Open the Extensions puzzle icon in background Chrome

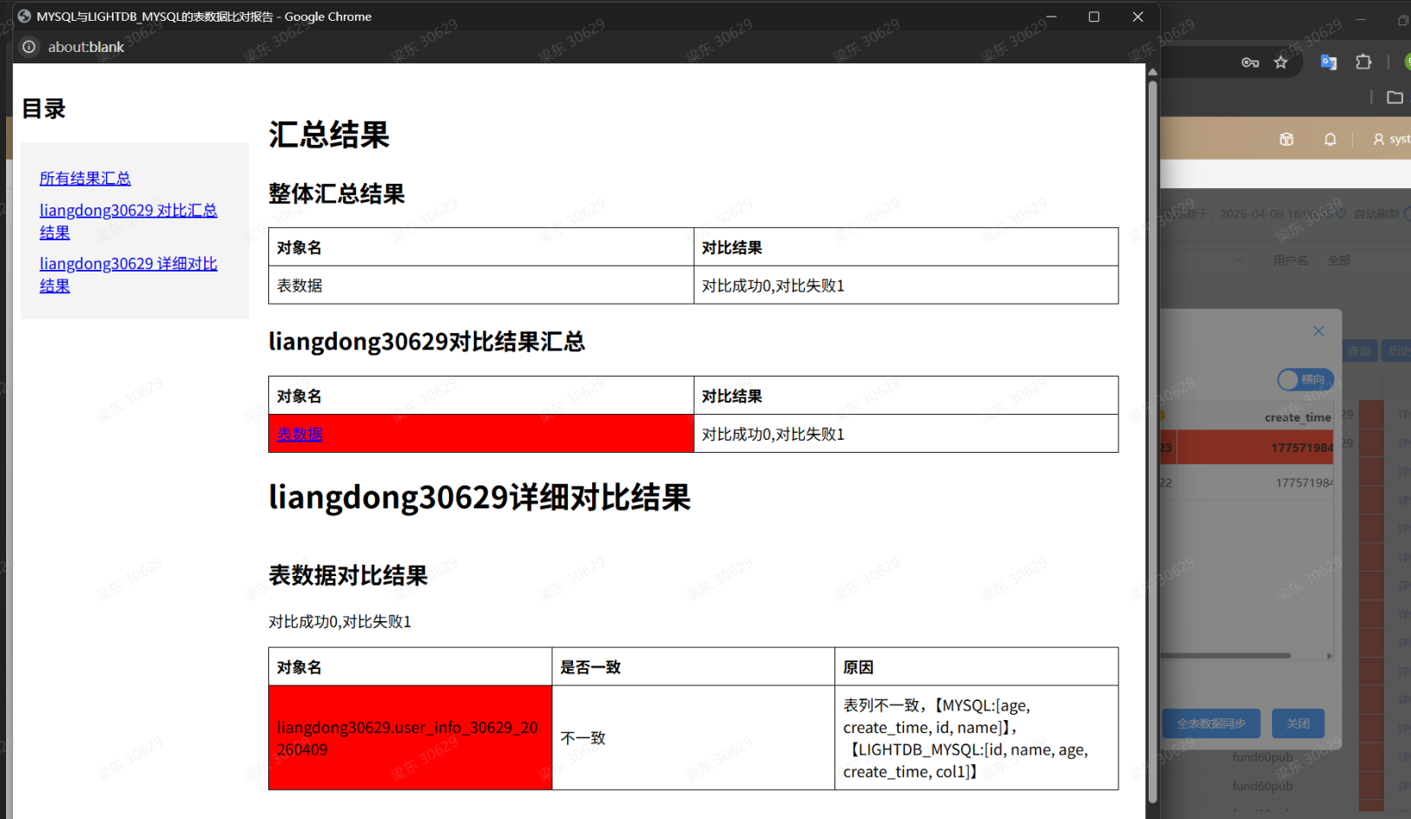pyautogui.click(x=1363, y=62)
